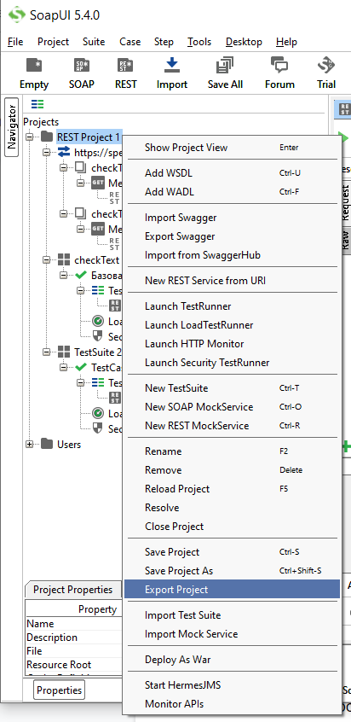This screenshot has width=351, height=722.
Task: Click the https://spe service arrows icon
Action: coord(64,153)
